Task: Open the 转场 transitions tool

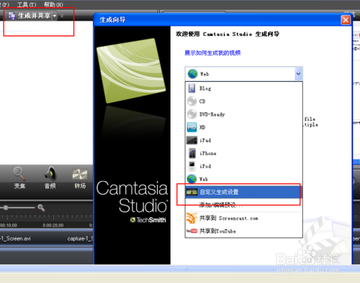Action: click(x=80, y=178)
